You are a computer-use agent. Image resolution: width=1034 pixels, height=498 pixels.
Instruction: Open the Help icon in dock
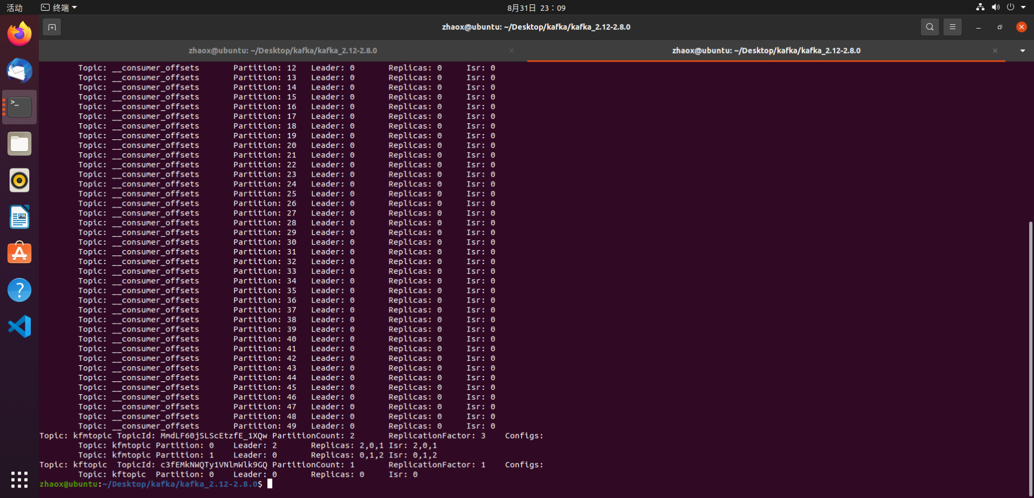click(19, 290)
